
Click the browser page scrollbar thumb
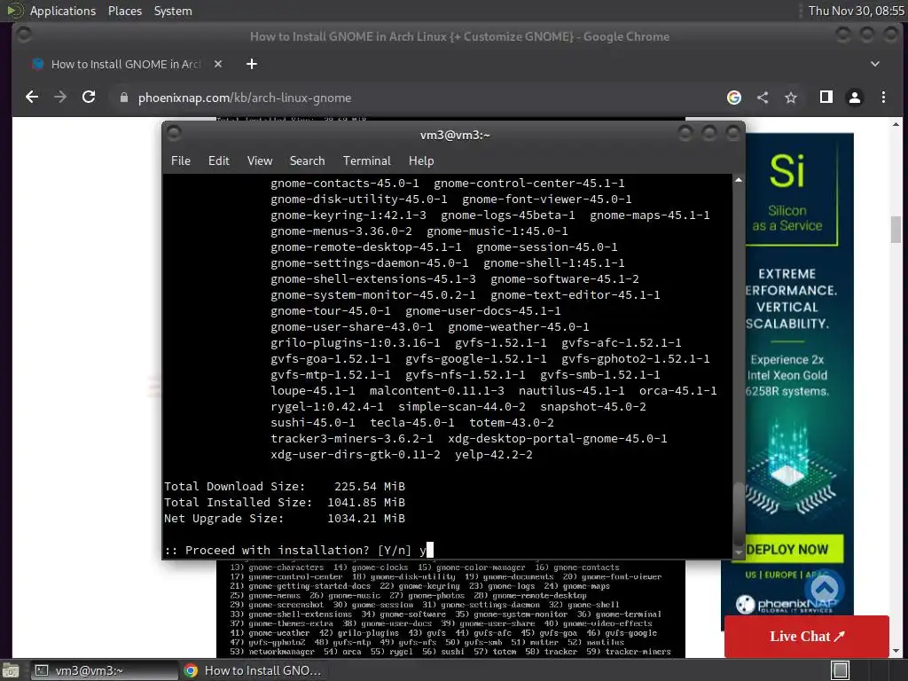pyautogui.click(x=896, y=230)
